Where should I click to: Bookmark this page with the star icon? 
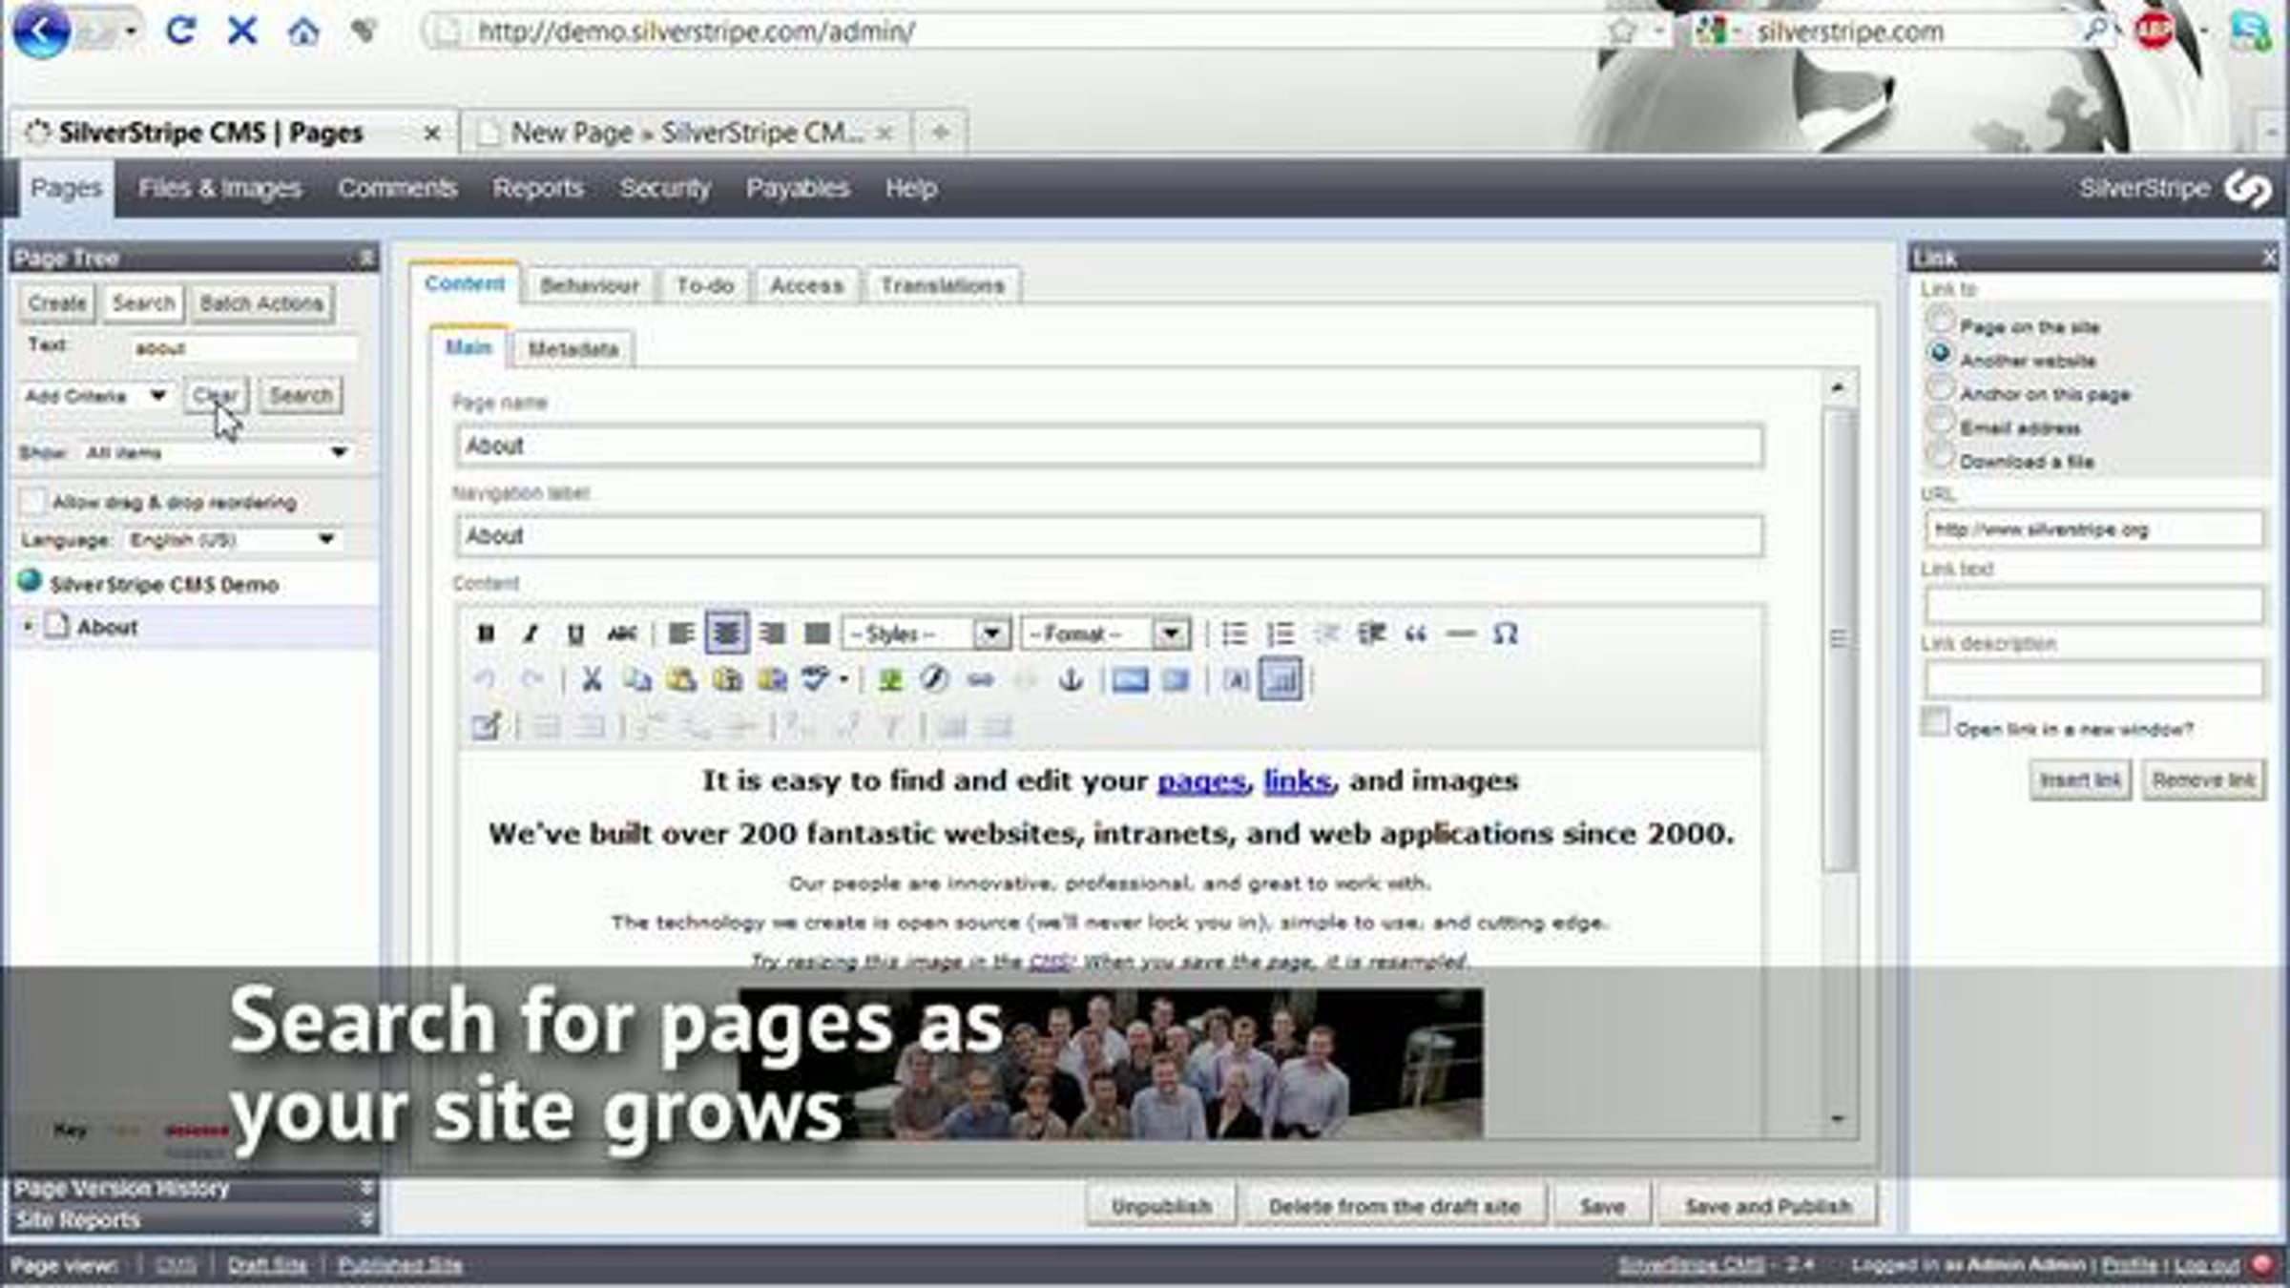[1622, 31]
